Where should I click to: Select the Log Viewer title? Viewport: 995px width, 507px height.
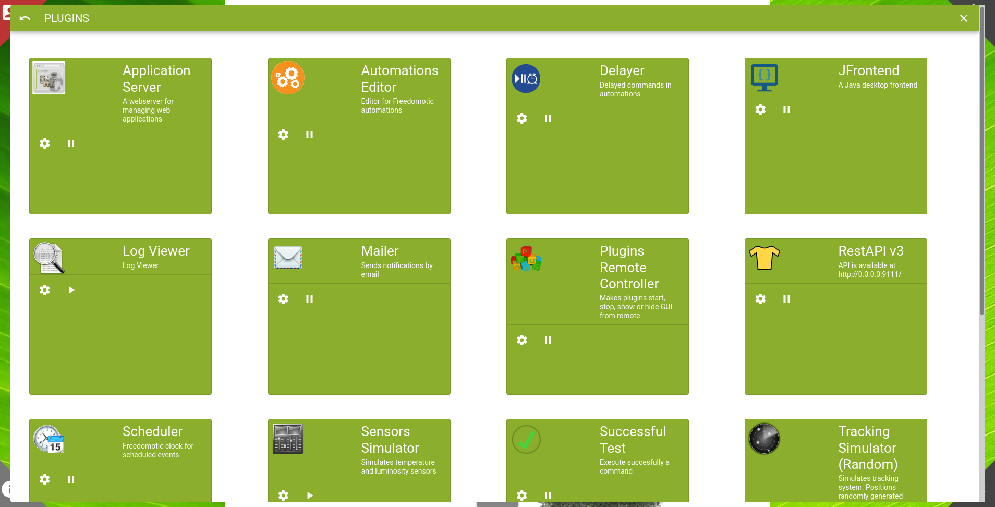tap(156, 251)
